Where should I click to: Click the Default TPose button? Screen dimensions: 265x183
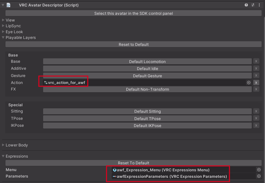click(147, 118)
